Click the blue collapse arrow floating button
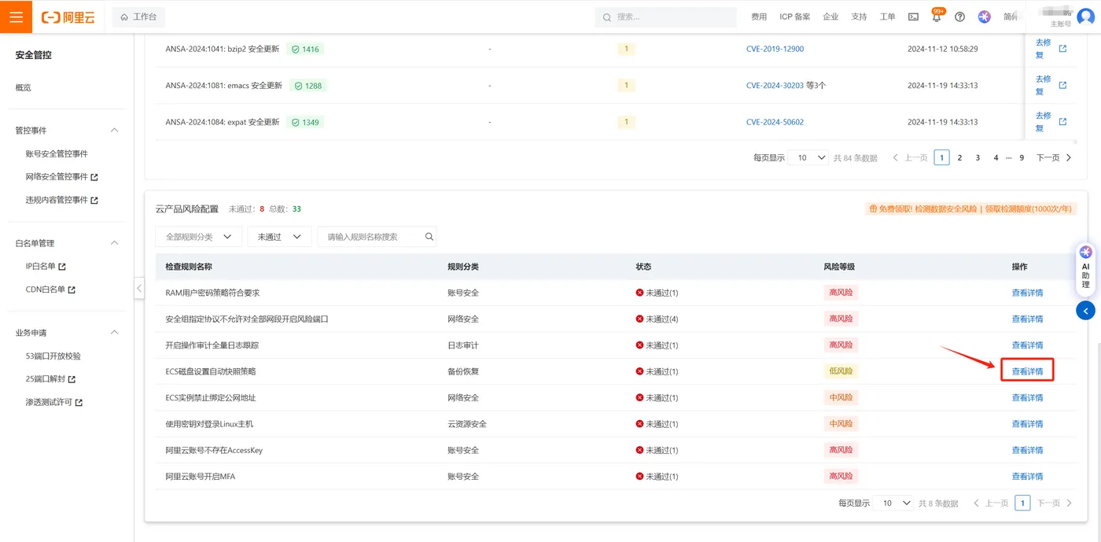 coord(1086,311)
